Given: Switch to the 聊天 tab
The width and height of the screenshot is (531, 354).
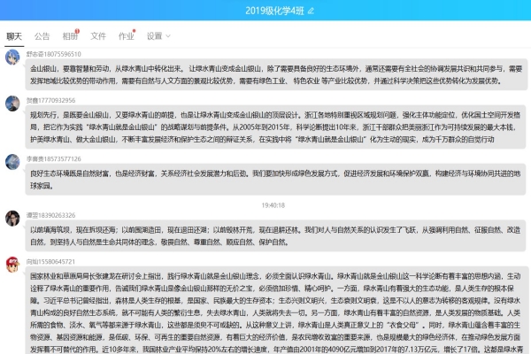Looking at the screenshot, I should coord(14,36).
